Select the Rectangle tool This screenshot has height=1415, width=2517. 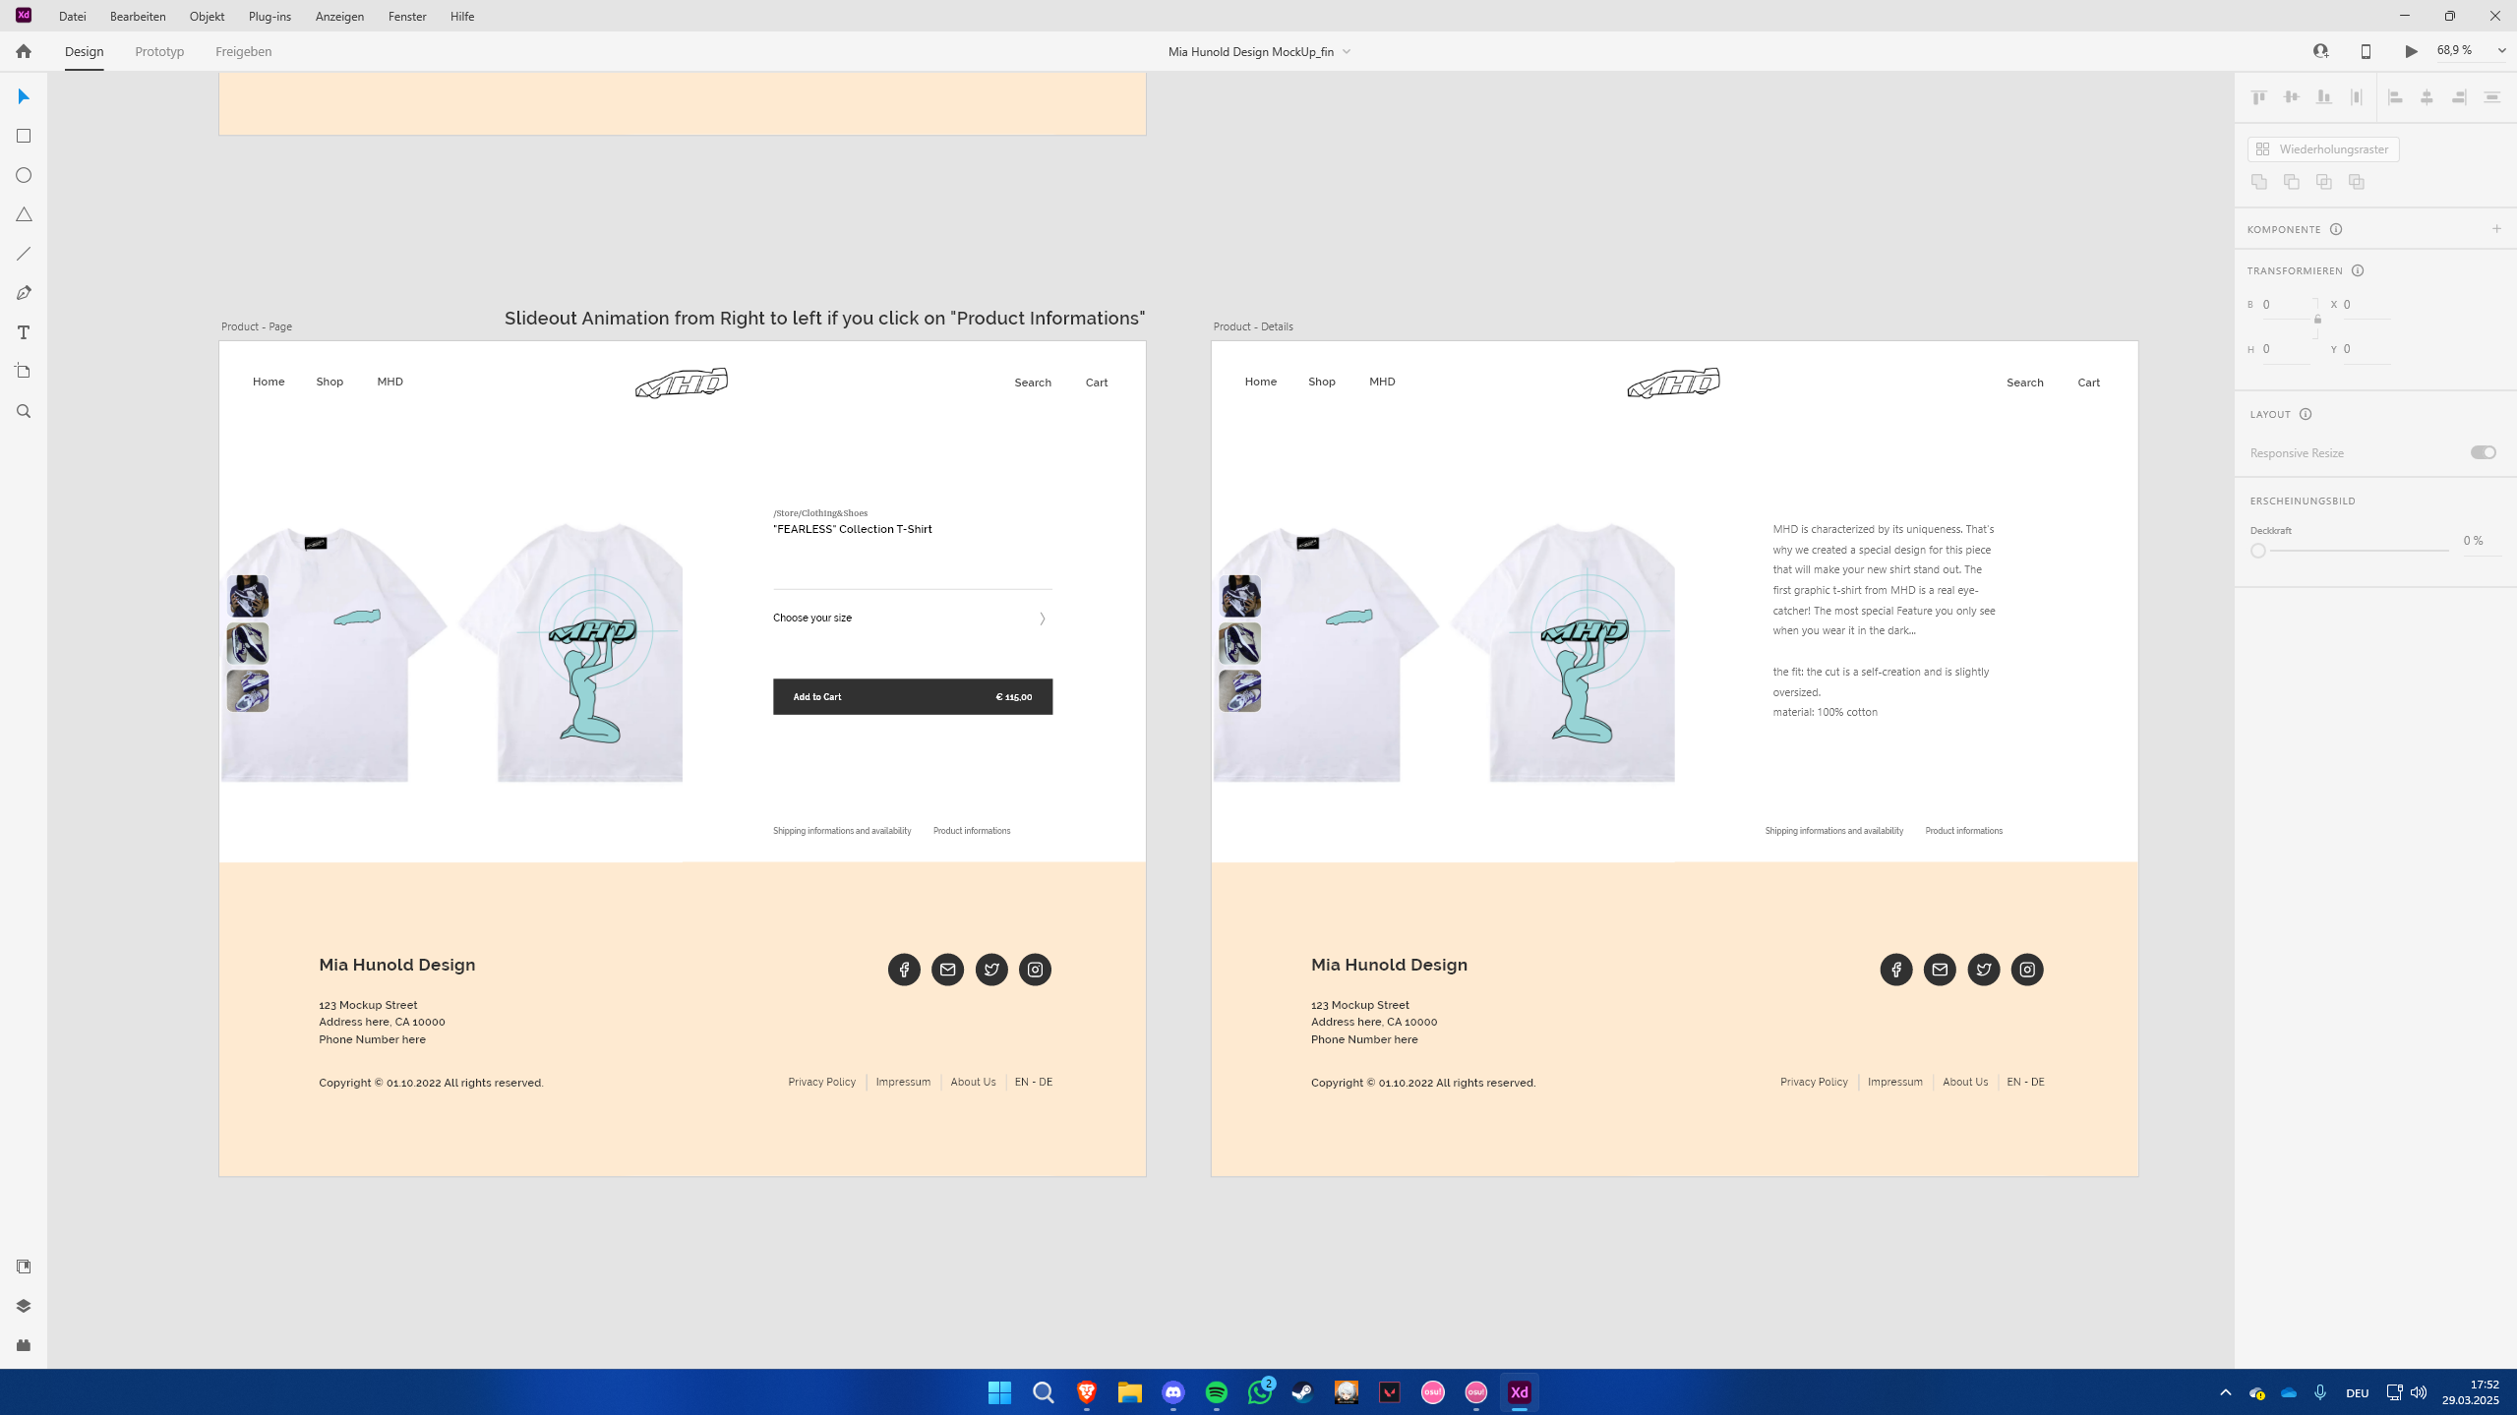click(x=24, y=136)
